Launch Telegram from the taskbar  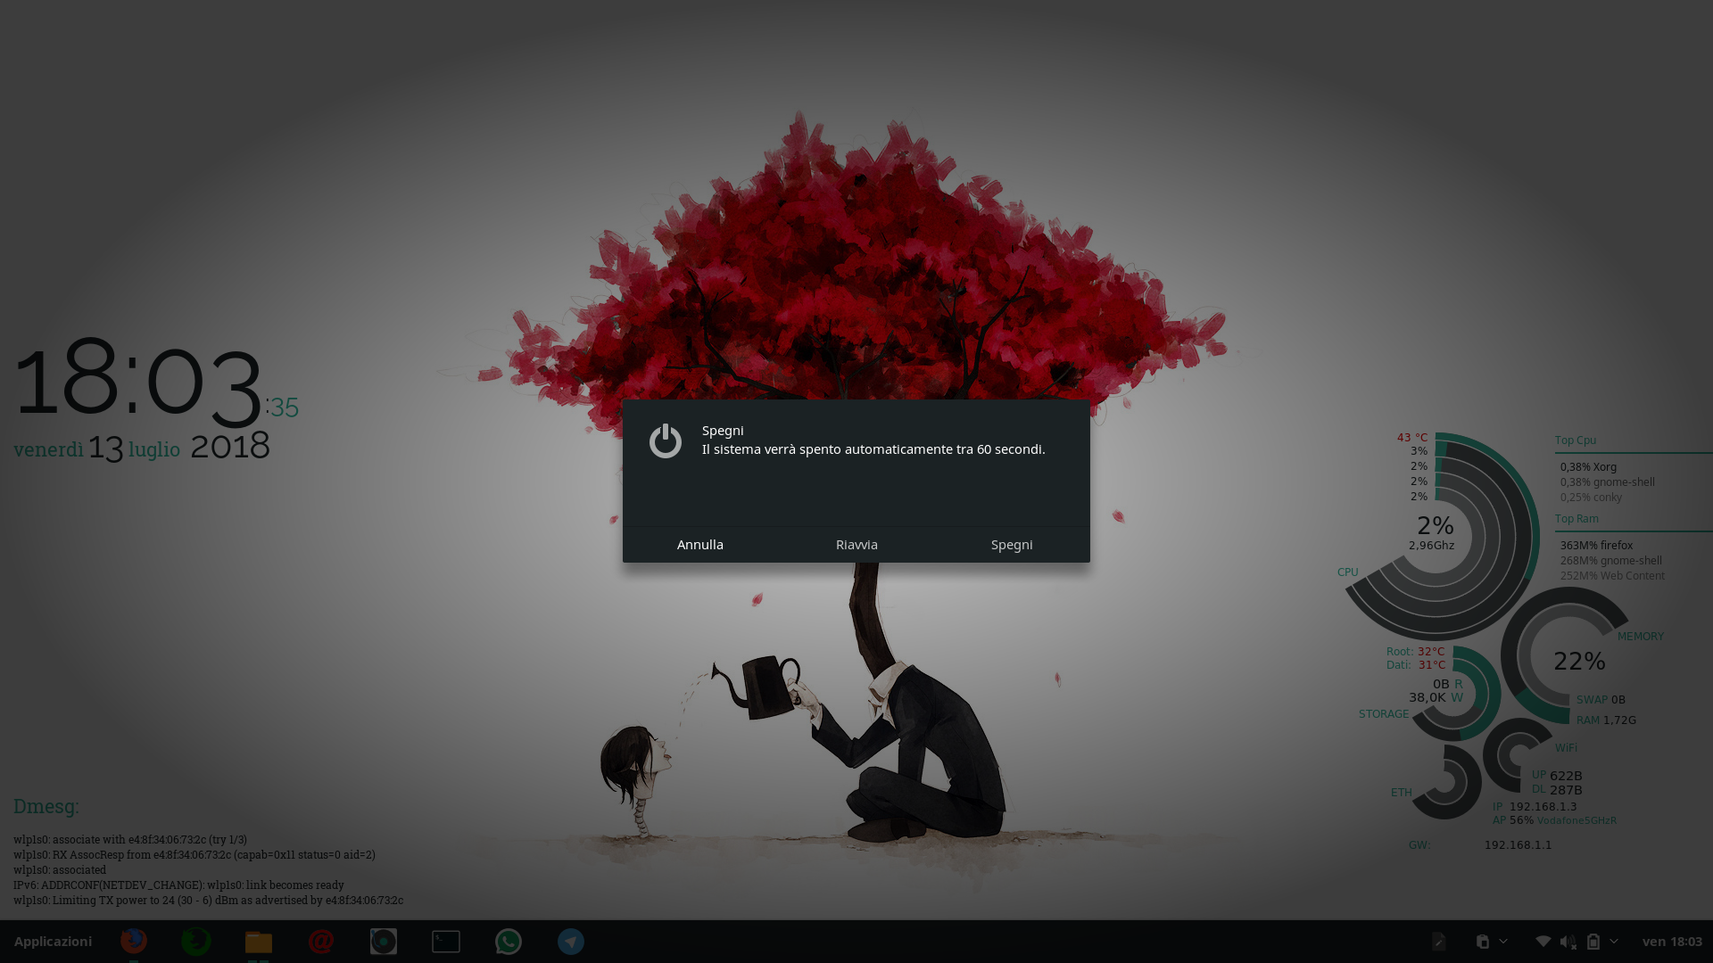pyautogui.click(x=571, y=941)
